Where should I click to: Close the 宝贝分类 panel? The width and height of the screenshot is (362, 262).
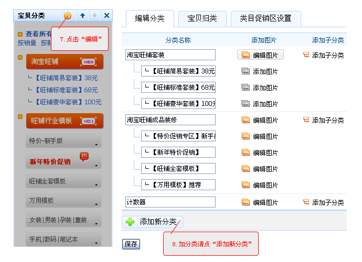(107, 16)
